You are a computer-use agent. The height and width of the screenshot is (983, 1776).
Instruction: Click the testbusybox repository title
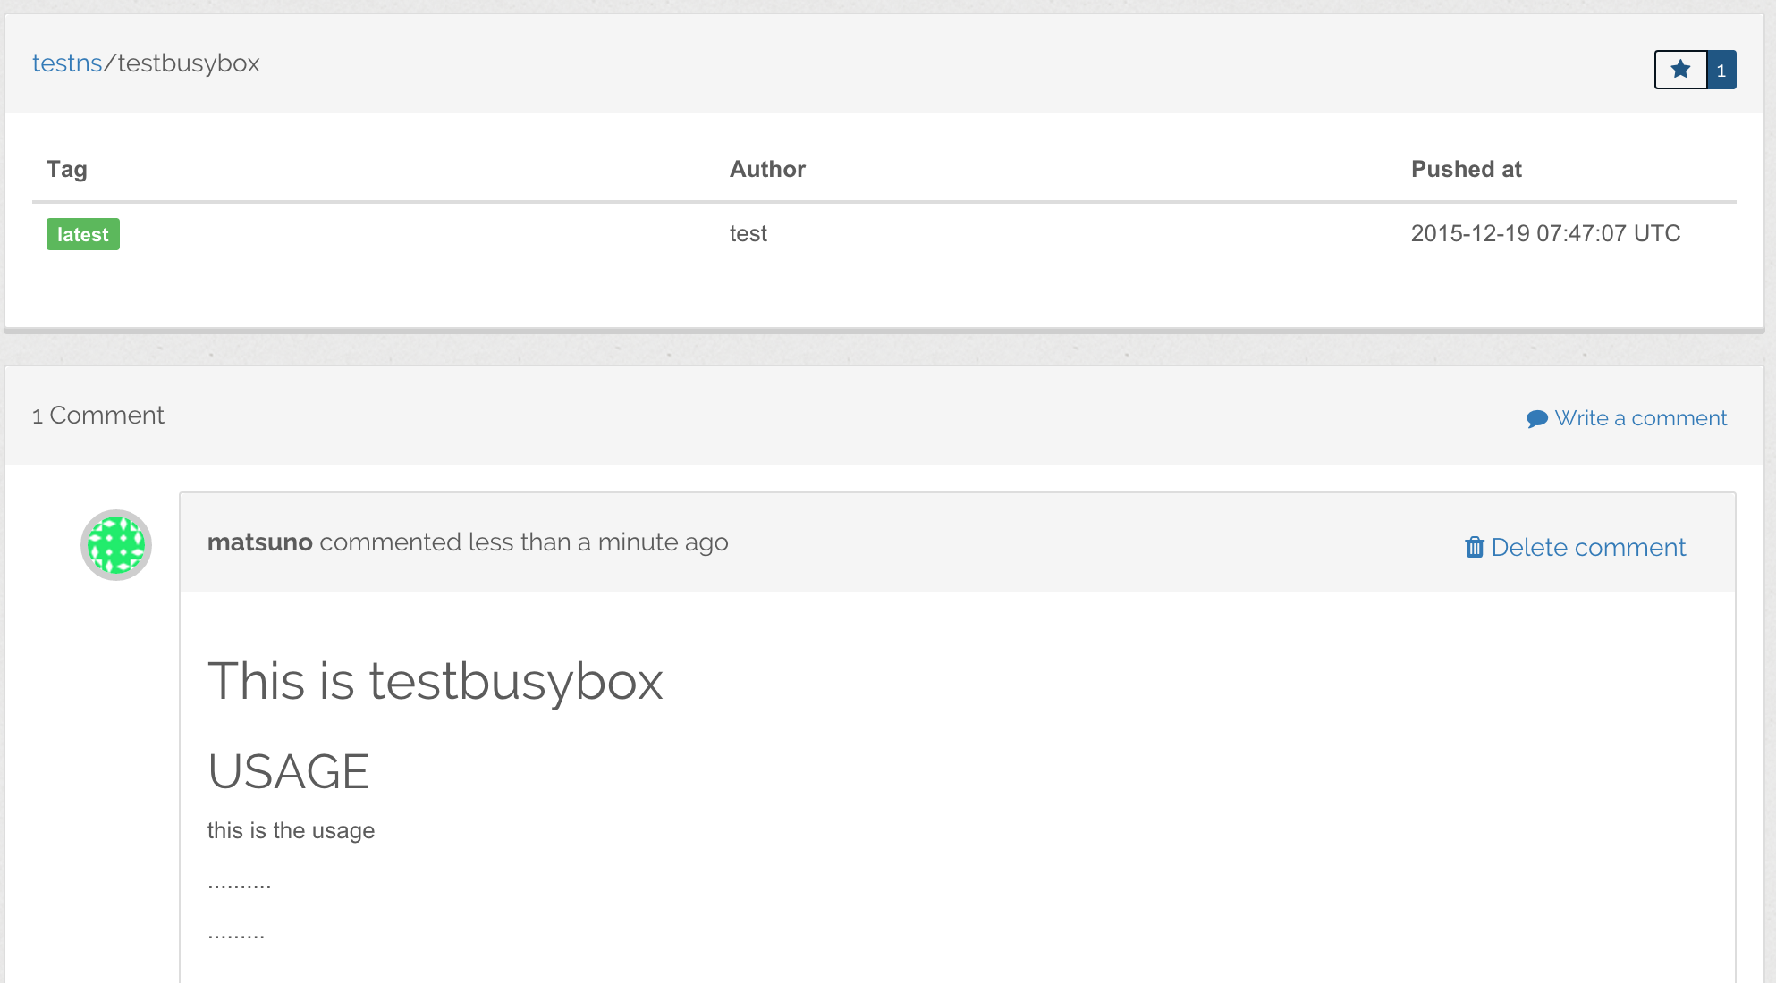(189, 63)
